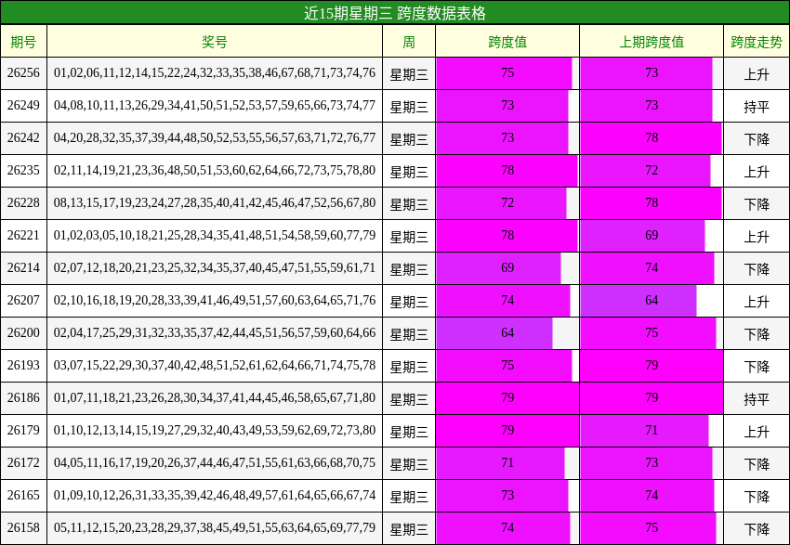
Task: Click the 跨度值 bar 72 in row 26228
Action: pyautogui.click(x=501, y=203)
